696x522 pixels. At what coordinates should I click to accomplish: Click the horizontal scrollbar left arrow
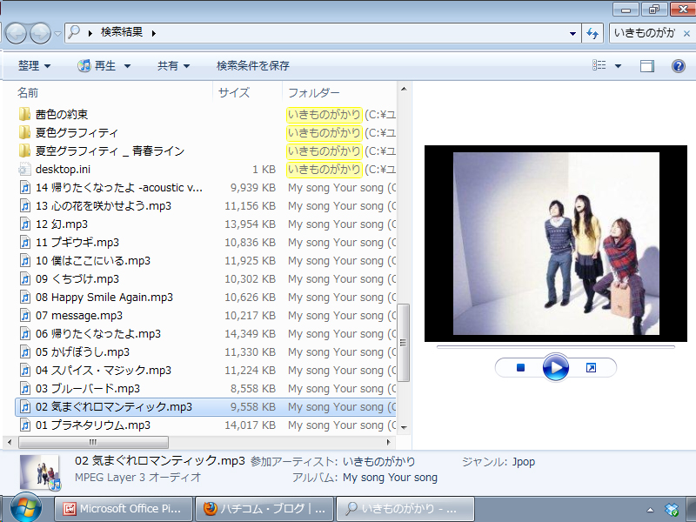coord(10,442)
